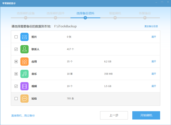
Task: Click the orange Apps (应用) icon
Action: coord(24,61)
